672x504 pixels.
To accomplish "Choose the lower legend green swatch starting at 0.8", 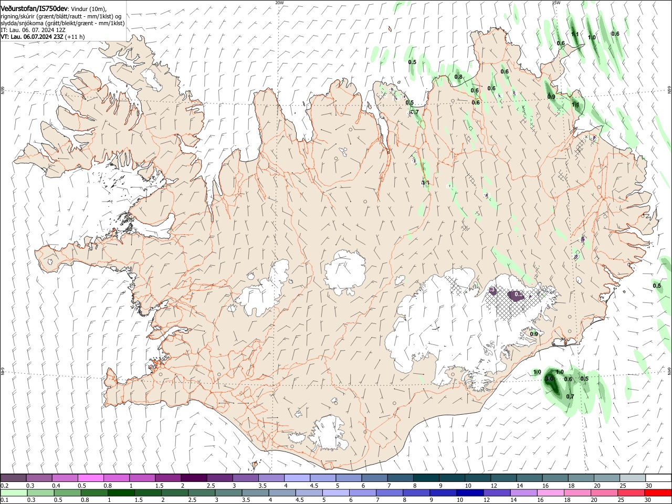I will [x=94, y=492].
